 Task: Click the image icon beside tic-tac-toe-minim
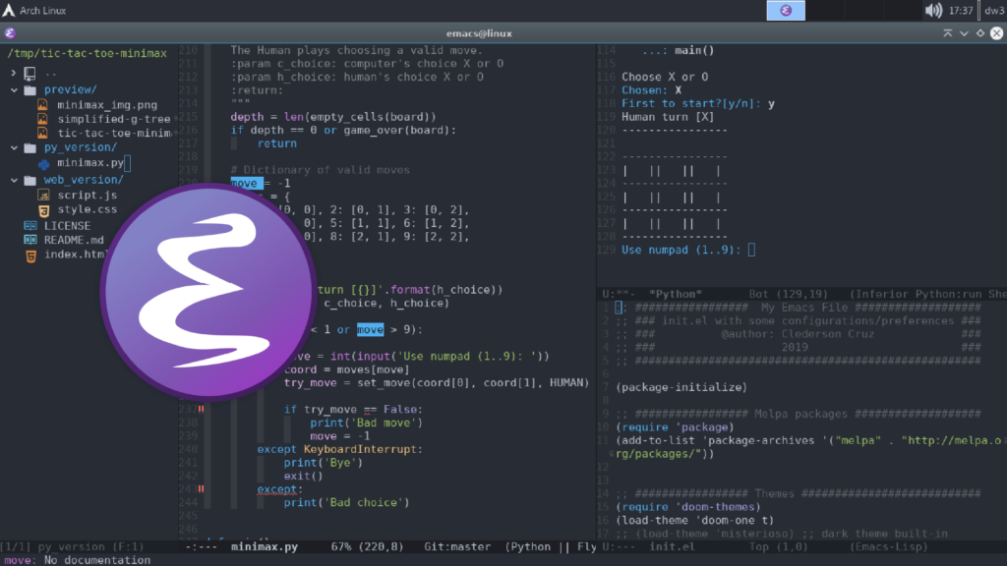(42, 133)
